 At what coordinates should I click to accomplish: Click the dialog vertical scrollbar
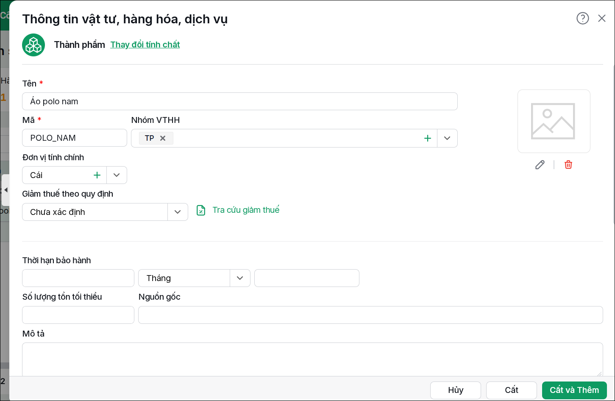click(x=613, y=144)
